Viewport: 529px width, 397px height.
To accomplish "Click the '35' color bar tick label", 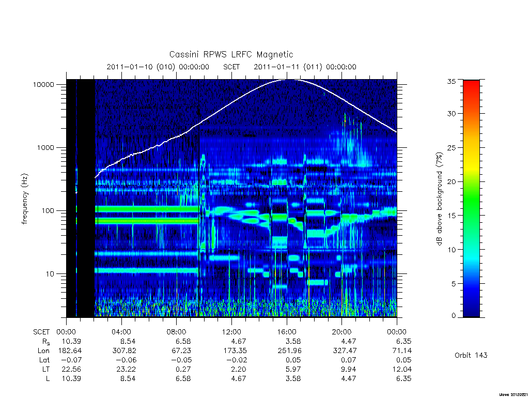I will (x=452, y=81).
